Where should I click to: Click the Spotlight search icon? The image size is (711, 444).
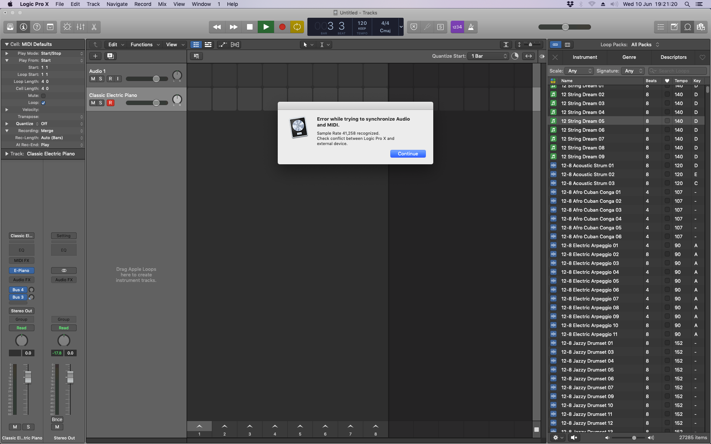(687, 4)
